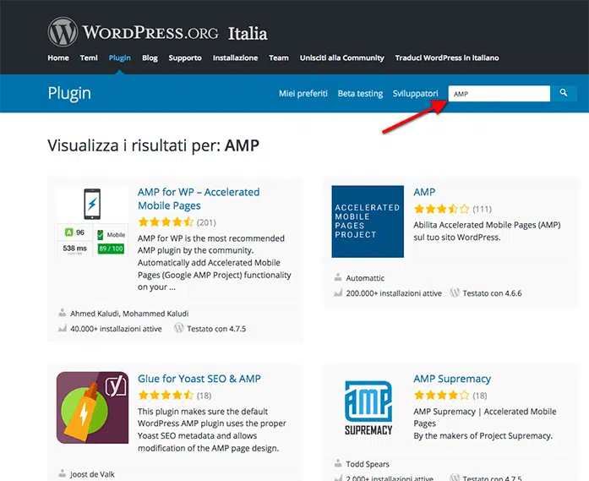Open the Team menu item
Viewport: 589px width, 481px height.
pyautogui.click(x=279, y=57)
